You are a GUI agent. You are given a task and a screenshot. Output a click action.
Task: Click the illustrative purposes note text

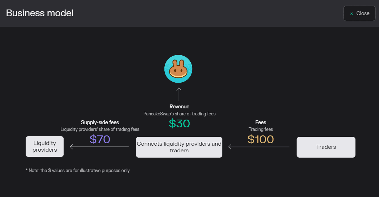[x=78, y=170]
